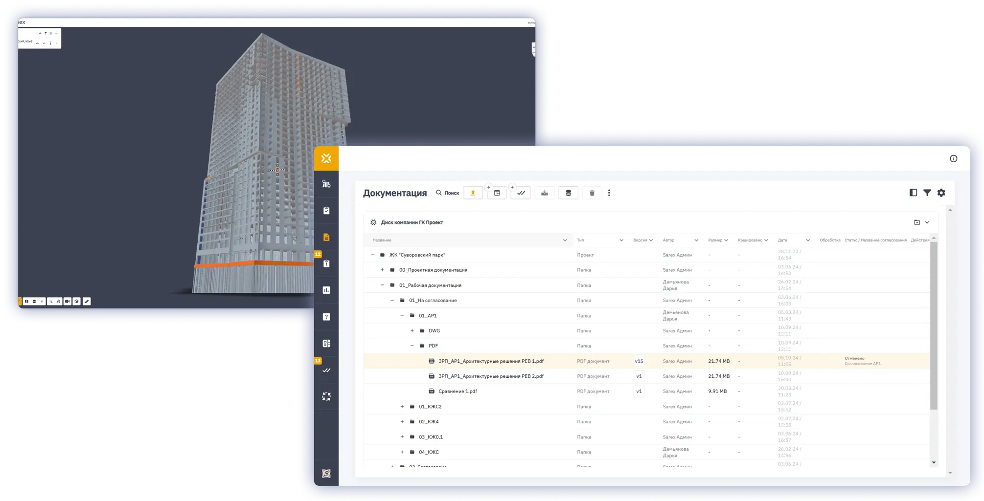Open documentation settings gear
Screen dimensions: 984x501
pos(941,193)
